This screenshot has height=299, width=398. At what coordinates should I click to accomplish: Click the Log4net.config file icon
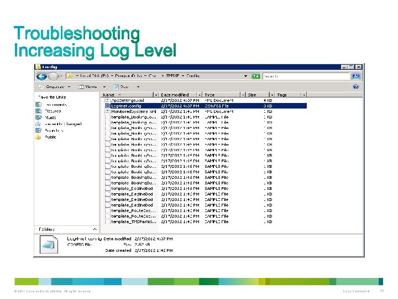coord(107,106)
